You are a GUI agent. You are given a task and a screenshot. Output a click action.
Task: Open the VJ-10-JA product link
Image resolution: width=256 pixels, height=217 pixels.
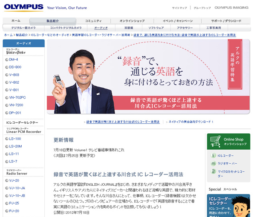tap(17, 188)
